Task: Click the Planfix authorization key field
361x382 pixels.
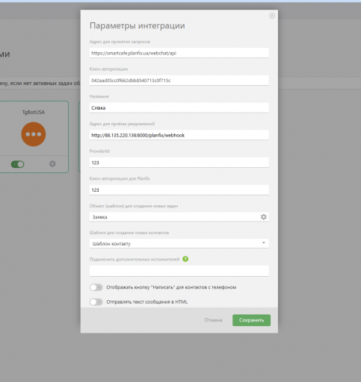Action: pyautogui.click(x=179, y=190)
